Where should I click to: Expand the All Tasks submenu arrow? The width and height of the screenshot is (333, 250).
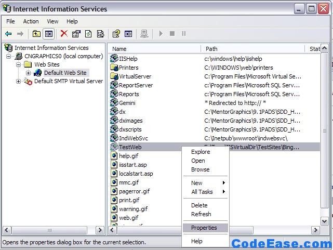[x=223, y=192]
